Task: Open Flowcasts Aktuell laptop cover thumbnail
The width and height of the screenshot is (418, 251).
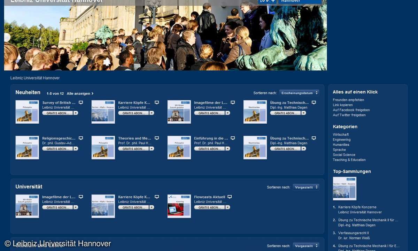Action: click(179, 206)
